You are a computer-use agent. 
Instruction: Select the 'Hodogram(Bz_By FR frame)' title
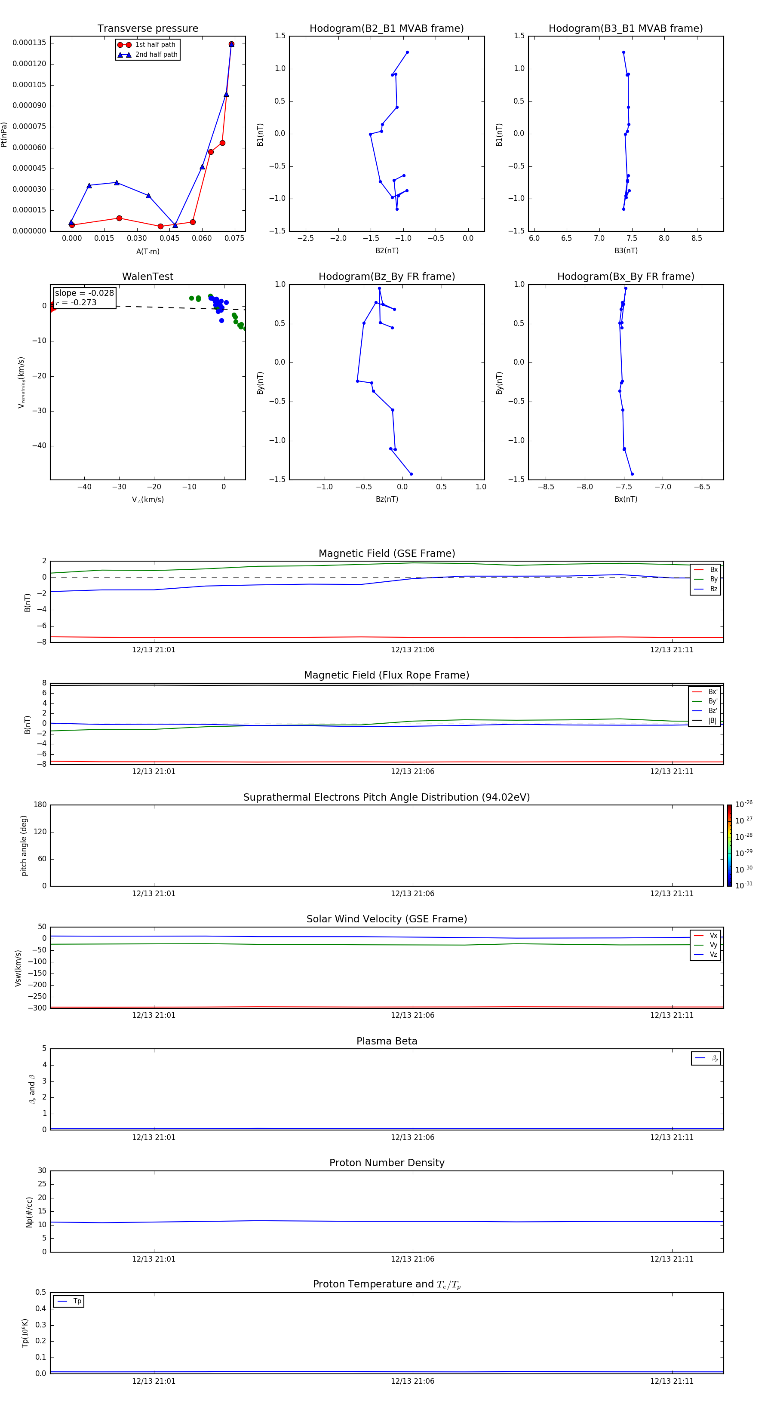(x=387, y=276)
